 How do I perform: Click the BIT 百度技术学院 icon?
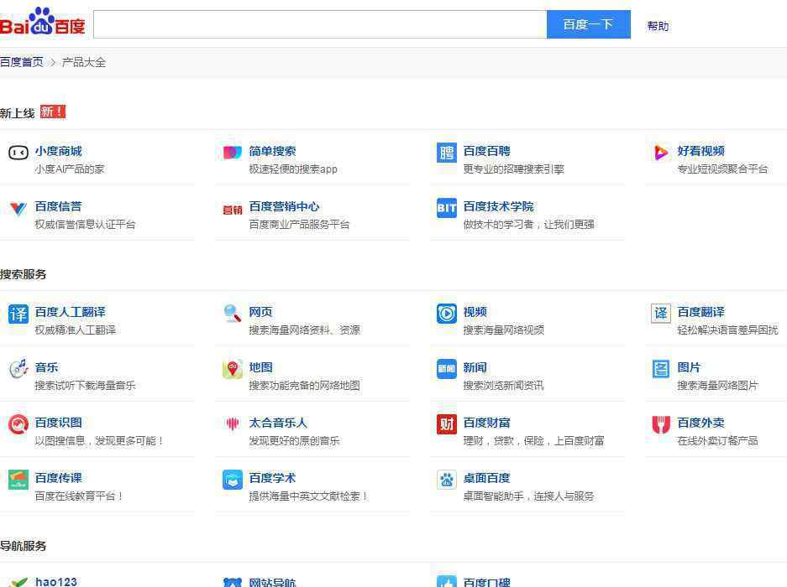click(x=447, y=208)
